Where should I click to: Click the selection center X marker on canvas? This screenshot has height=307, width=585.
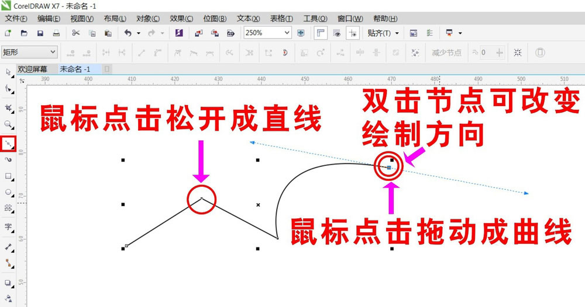[x=258, y=205]
